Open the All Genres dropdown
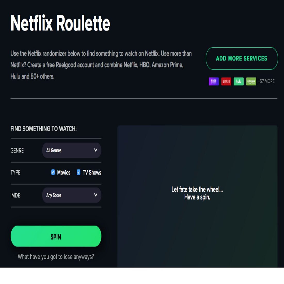Screen dimensions: 284x284 click(72, 150)
